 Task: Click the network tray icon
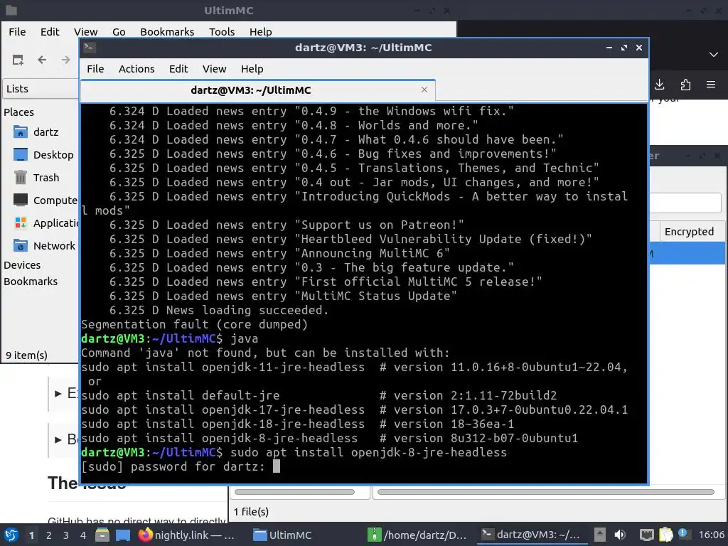(x=647, y=535)
